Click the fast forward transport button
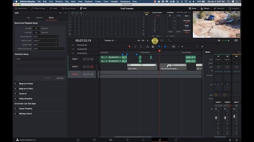The image size is (254, 142). tap(143, 41)
